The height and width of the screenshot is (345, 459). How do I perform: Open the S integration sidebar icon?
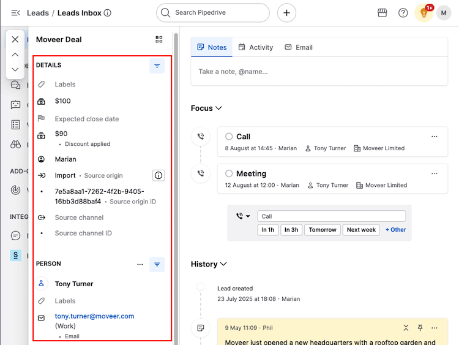tap(15, 256)
